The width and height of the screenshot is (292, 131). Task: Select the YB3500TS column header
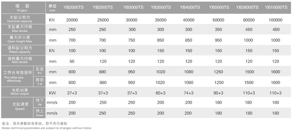[161, 7]
